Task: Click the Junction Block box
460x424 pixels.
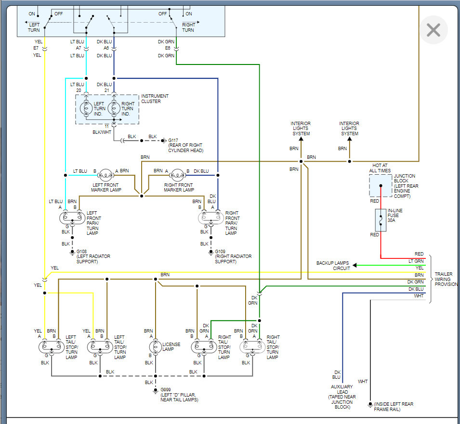Action: click(380, 186)
